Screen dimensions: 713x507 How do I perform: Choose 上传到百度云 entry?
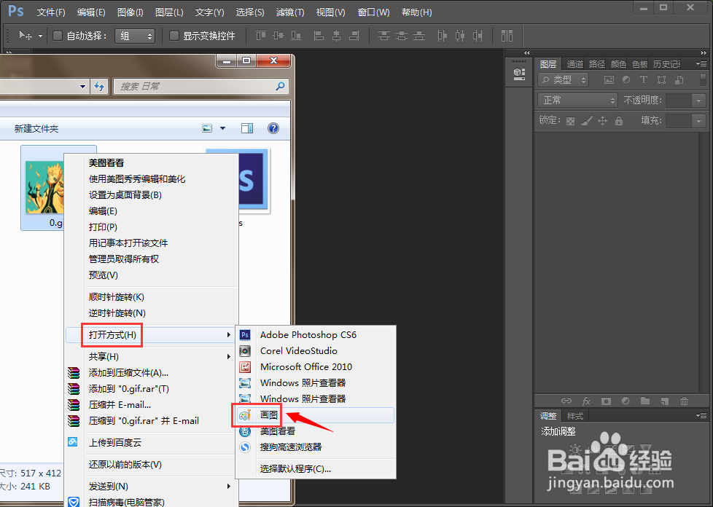152,442
